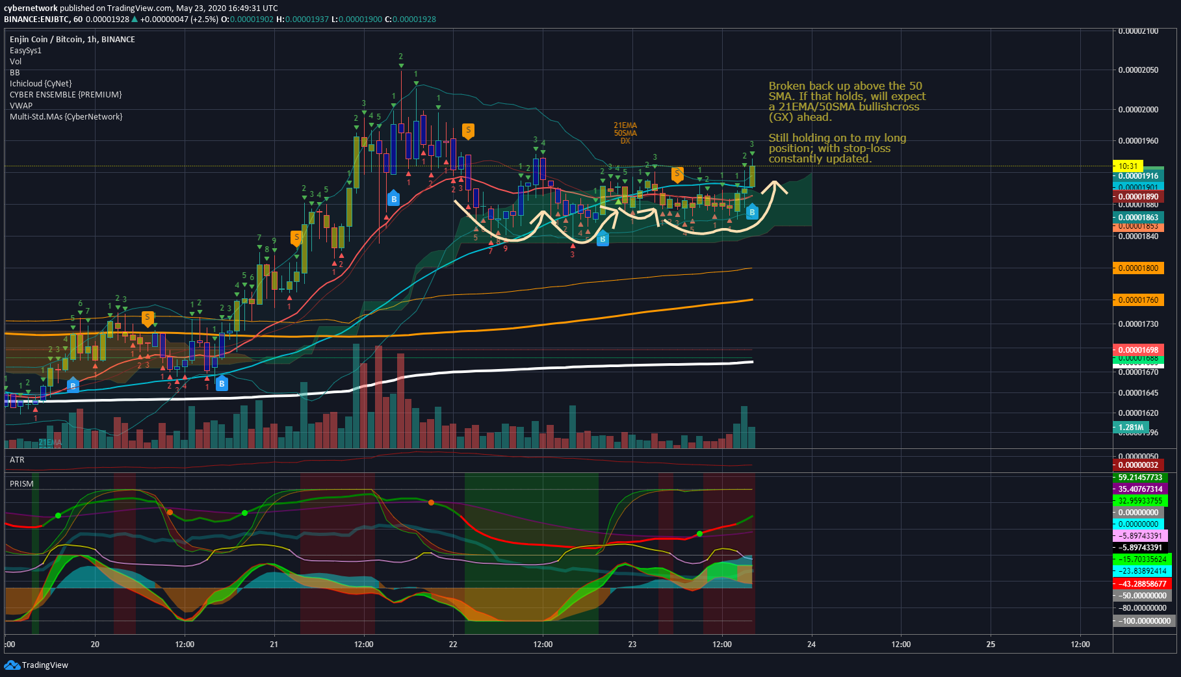Select the Multi-Std.MAs {CyberNetwork} indicator label

[66, 117]
